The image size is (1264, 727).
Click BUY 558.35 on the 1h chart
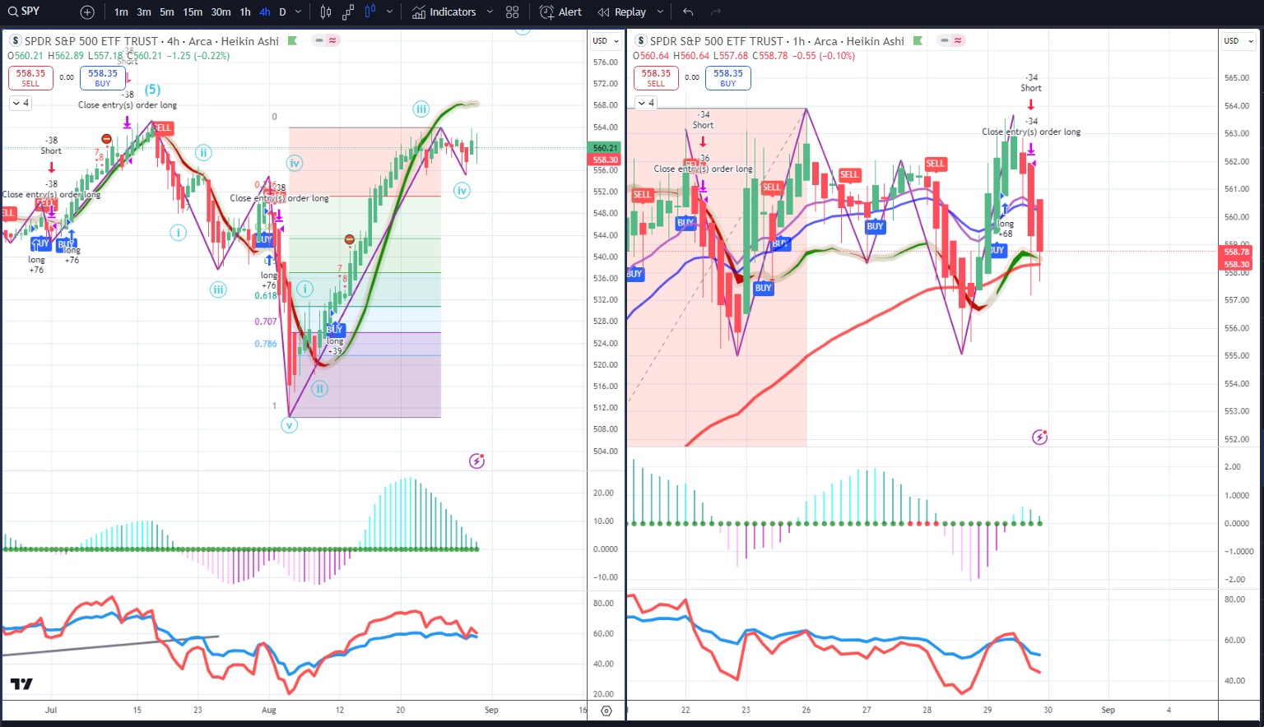[x=728, y=77]
